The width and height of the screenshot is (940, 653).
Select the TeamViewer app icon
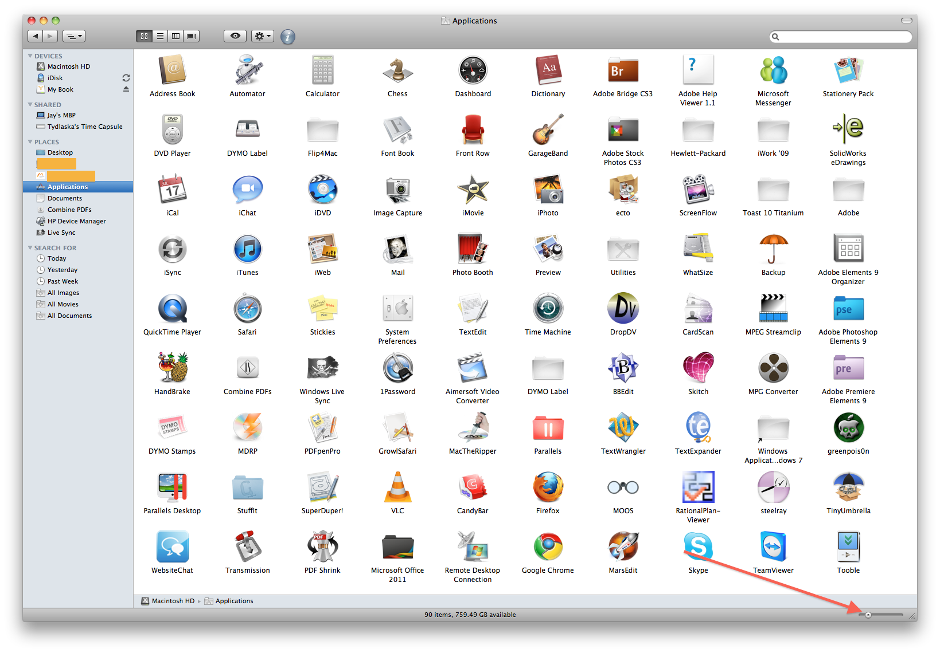(773, 546)
